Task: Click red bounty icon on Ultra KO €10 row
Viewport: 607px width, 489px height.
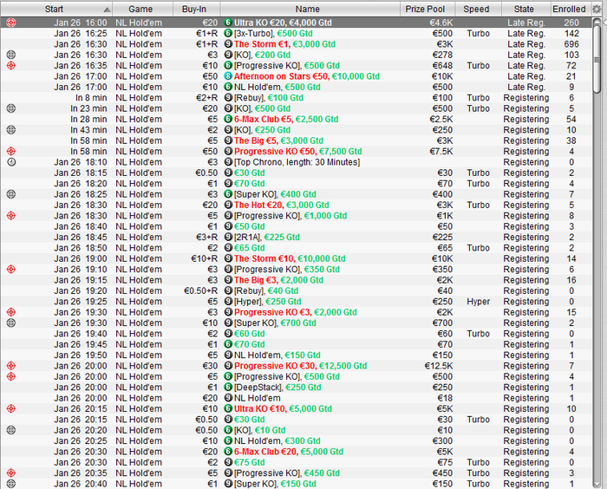Action: click(x=11, y=408)
